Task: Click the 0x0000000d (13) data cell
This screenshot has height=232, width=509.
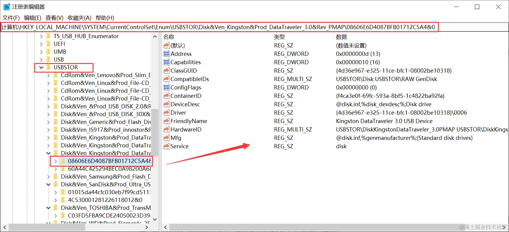Action: coord(358,54)
